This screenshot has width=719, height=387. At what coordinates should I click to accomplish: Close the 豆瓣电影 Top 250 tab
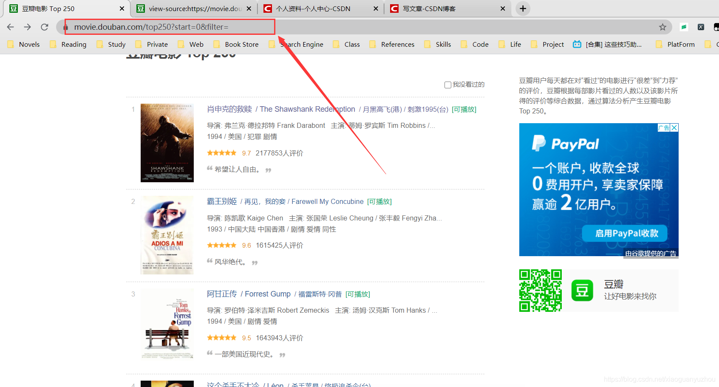coord(122,8)
